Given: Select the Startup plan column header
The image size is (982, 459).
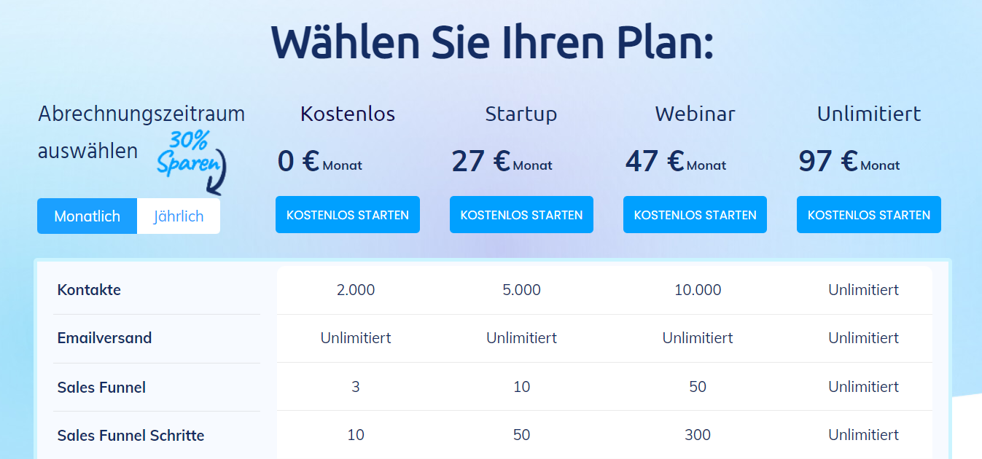Looking at the screenshot, I should pos(521,114).
